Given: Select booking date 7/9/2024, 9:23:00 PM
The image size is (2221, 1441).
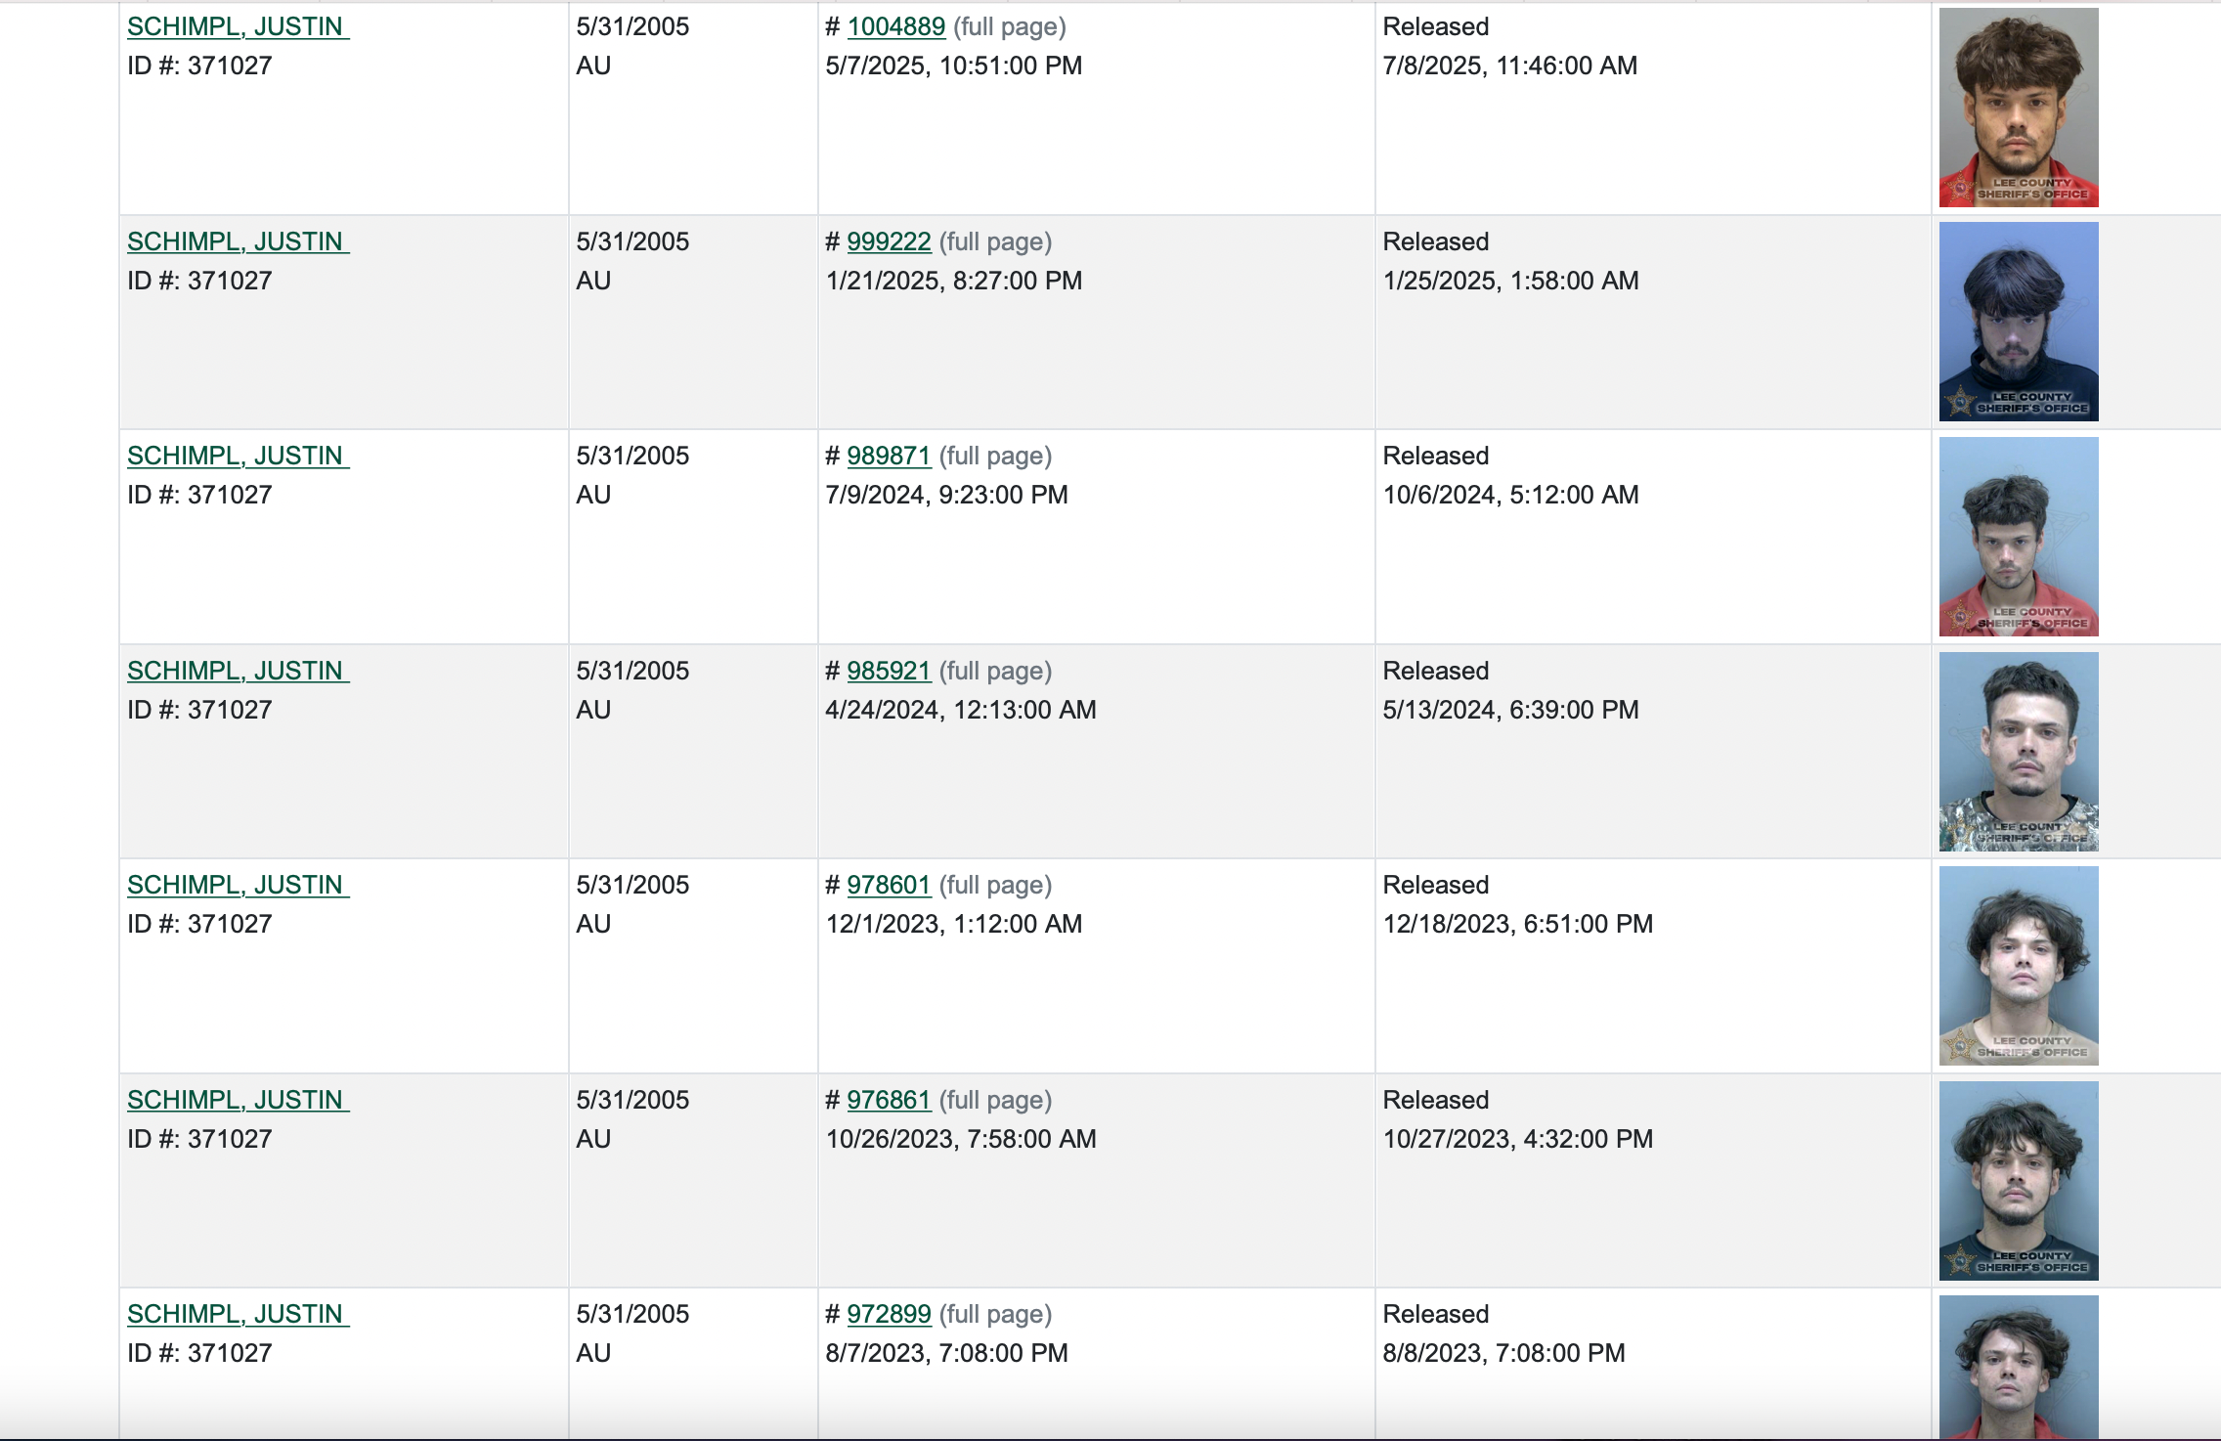Looking at the screenshot, I should pyautogui.click(x=947, y=495).
